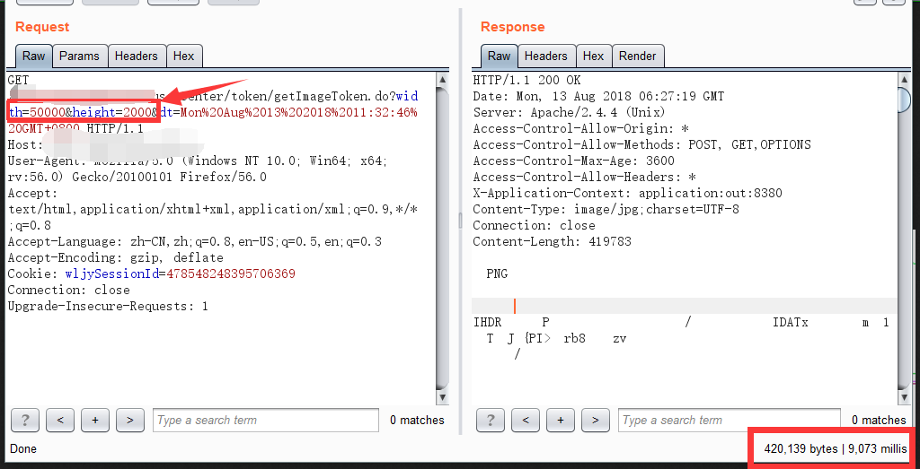Click the Request panel help '?' button
Image resolution: width=920 pixels, height=469 pixels.
24,420
